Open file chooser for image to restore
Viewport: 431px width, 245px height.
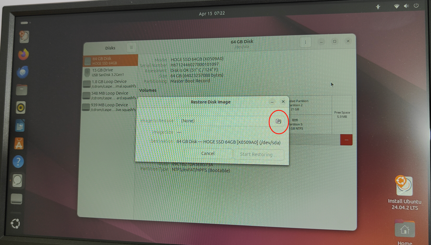point(278,121)
